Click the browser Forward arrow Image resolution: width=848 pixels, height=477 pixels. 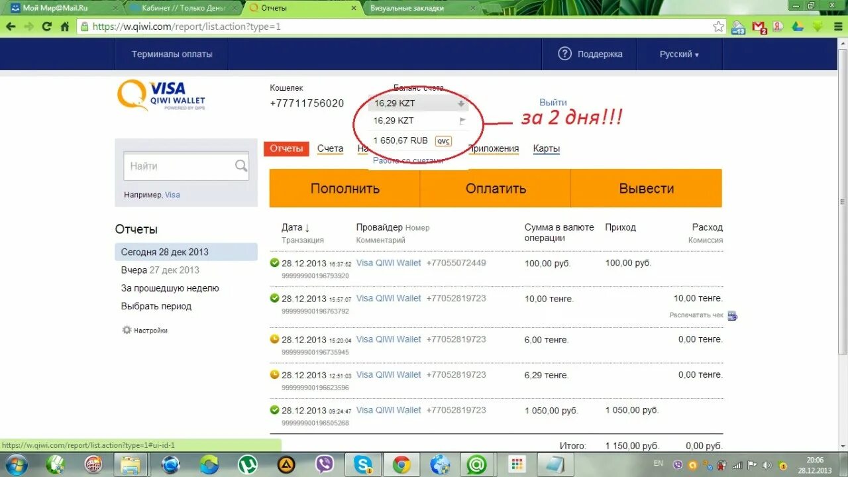tap(28, 26)
